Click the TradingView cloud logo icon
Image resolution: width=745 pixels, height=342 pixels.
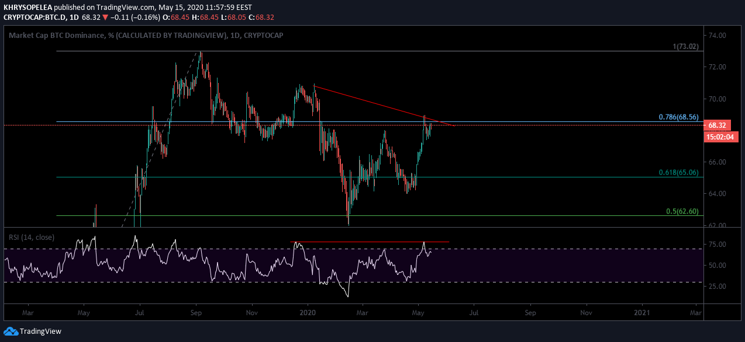tap(11, 331)
